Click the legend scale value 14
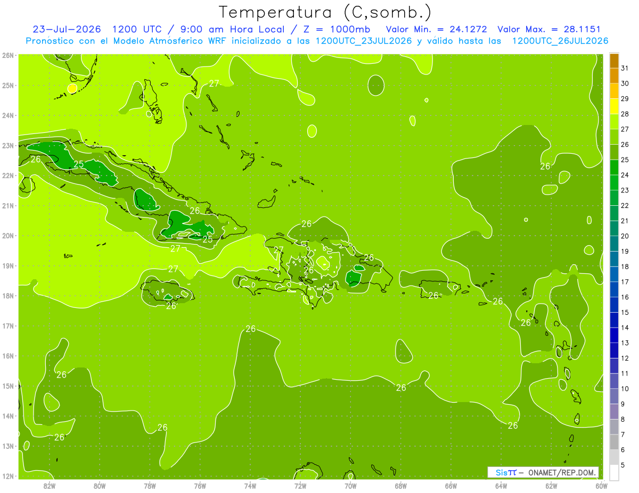 point(625,328)
